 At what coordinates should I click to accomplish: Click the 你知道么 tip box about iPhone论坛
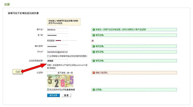pos(64,22)
